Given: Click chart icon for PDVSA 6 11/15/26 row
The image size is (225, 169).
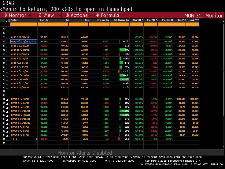Looking at the screenshot, I should [7, 123].
